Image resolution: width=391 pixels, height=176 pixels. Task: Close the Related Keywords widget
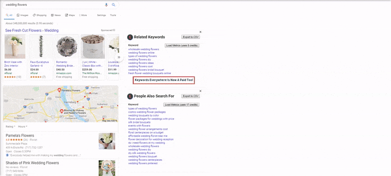[x=200, y=32]
